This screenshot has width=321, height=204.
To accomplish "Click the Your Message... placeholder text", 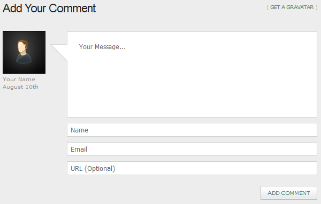I will coord(102,47).
